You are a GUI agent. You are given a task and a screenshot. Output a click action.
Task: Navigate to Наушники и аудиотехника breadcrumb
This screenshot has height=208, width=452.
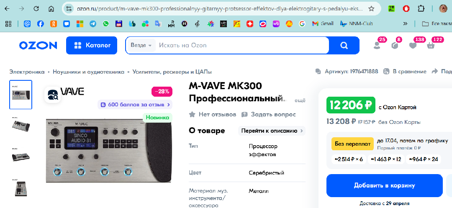[88, 72]
